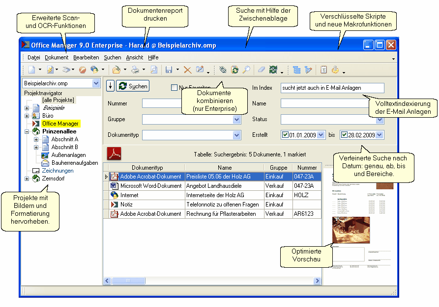Viewport: 439px width, 307px height.
Task: Click the save diskette icon
Action: (169, 70)
